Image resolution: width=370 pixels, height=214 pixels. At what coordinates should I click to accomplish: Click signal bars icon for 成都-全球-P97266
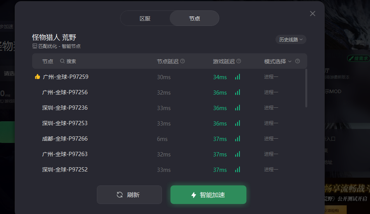[x=237, y=139]
